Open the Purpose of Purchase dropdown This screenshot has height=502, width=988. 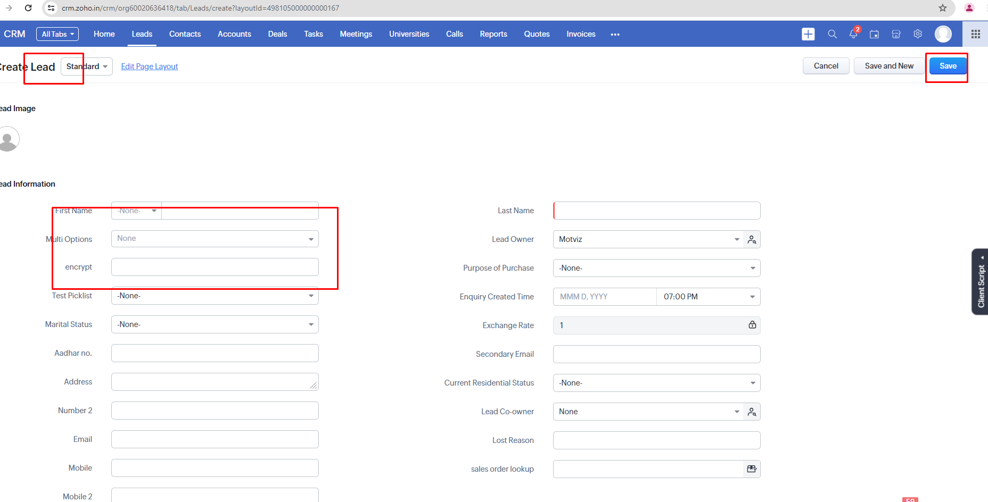657,268
